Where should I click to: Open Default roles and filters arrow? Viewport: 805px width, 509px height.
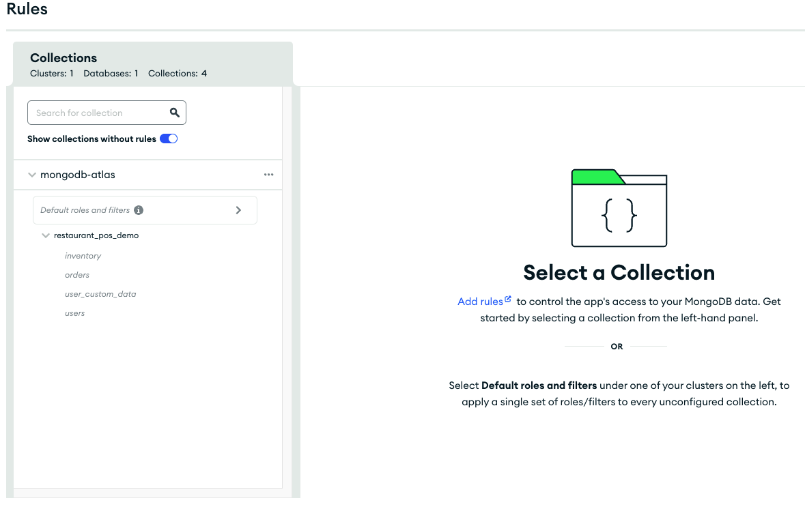(238, 210)
